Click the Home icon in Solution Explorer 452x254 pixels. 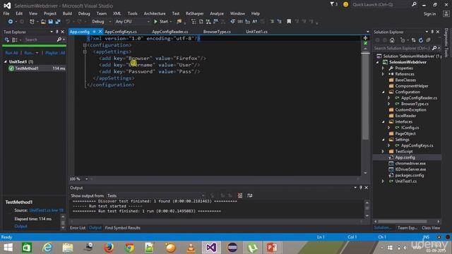392,40
